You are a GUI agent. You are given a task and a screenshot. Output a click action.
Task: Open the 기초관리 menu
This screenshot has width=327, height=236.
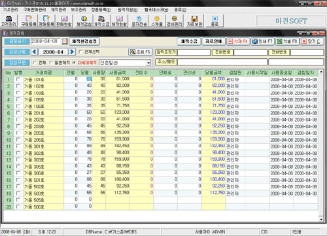pyautogui.click(x=10, y=10)
